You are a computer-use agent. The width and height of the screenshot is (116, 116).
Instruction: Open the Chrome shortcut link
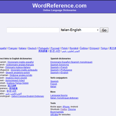coord(72,109)
